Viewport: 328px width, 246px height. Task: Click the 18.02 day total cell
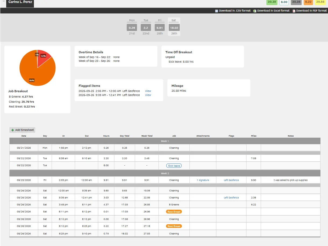[x=125, y=234]
